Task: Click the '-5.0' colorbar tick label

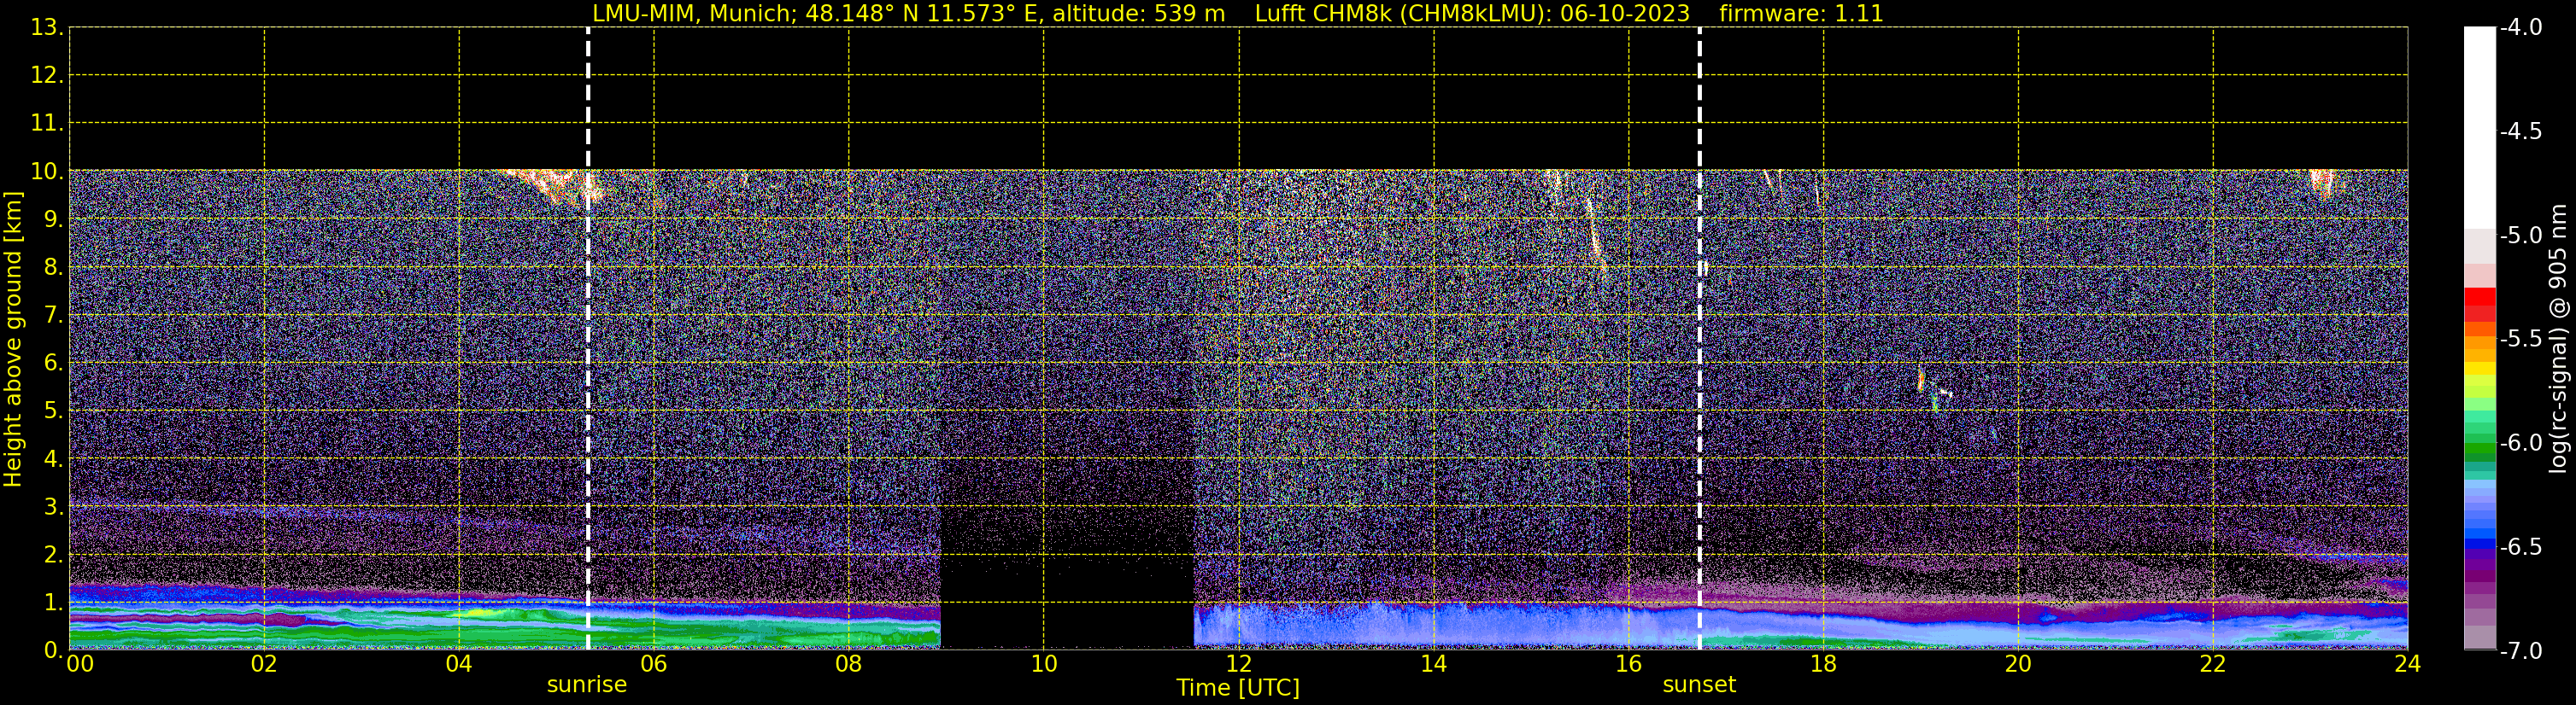Action: (x=2520, y=236)
